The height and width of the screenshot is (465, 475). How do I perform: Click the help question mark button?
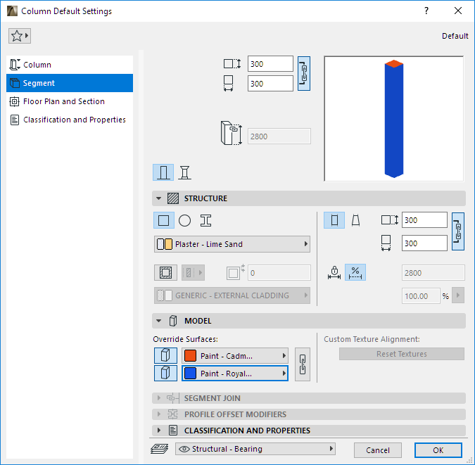(x=426, y=11)
